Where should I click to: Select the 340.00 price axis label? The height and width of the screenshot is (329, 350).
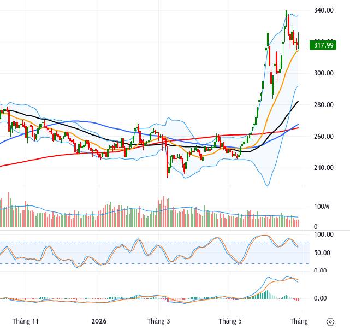tap(324, 10)
